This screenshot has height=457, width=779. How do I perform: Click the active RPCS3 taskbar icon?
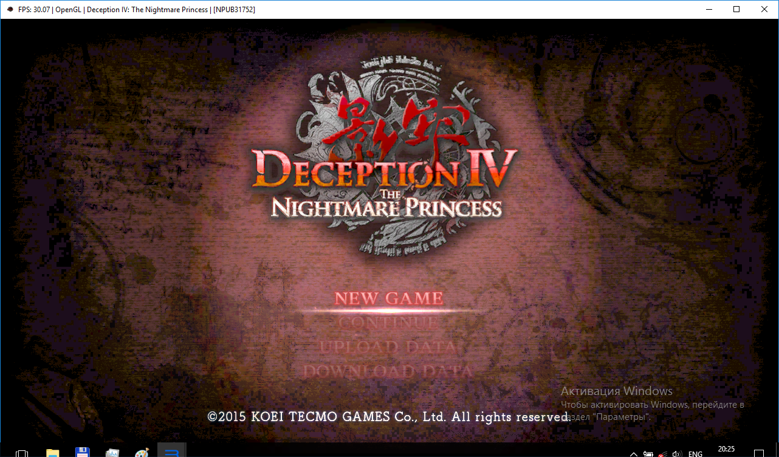(x=172, y=450)
